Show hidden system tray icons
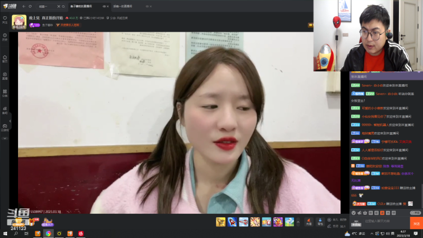The width and height of the screenshot is (423, 238). pyautogui.click(x=372, y=234)
